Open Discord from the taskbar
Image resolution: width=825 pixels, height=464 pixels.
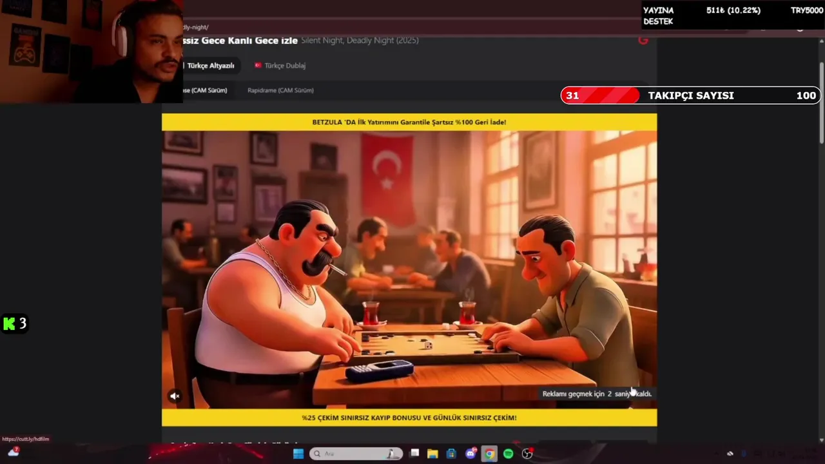(x=471, y=454)
